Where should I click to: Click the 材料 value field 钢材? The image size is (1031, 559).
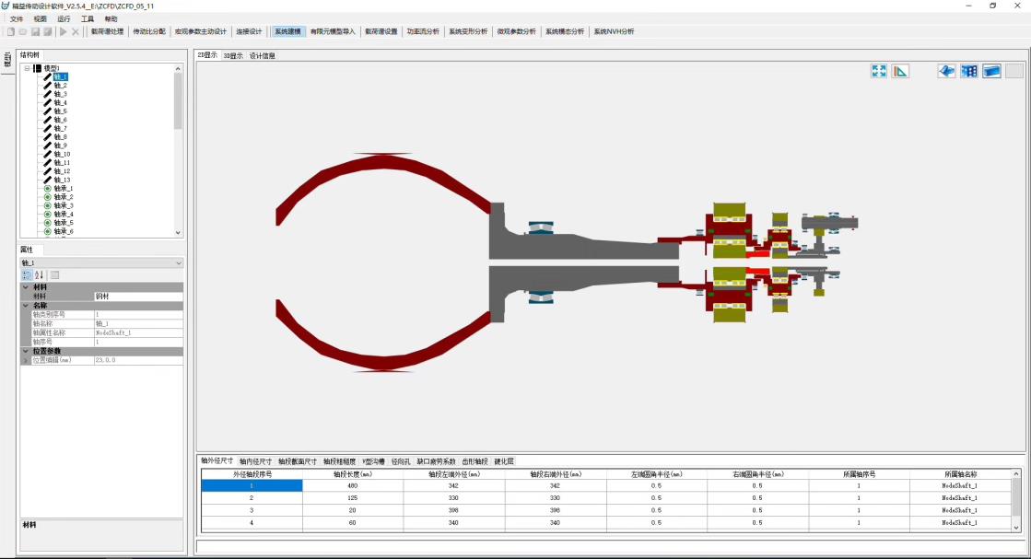[138, 297]
